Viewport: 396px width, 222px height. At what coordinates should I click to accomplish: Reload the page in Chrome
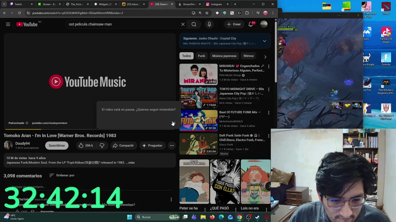point(19,13)
